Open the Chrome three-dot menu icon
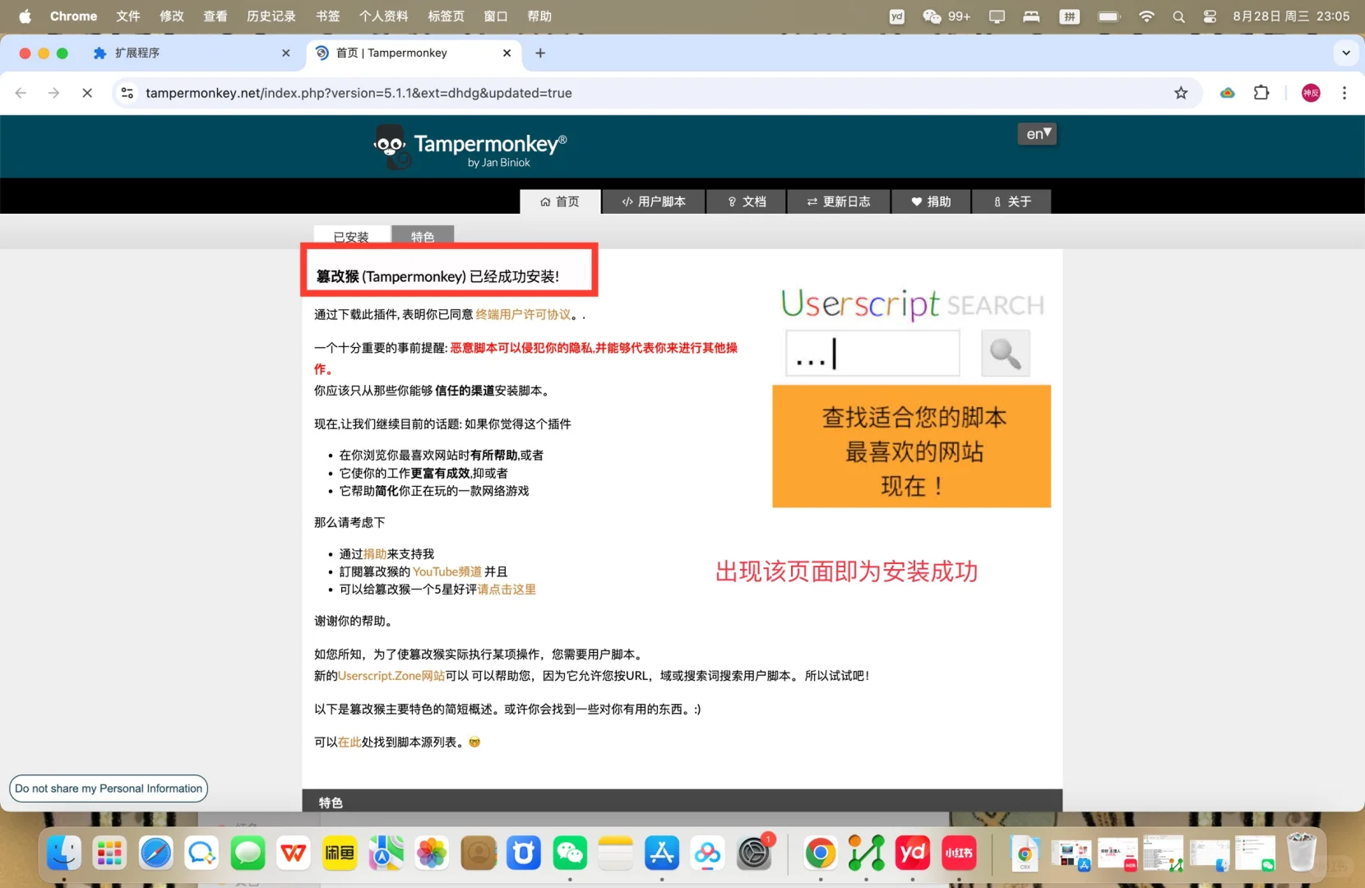1365x888 pixels. point(1346,93)
